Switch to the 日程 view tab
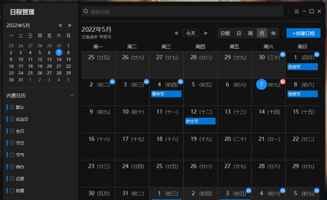Screen dimensions: 327x200 225,33
